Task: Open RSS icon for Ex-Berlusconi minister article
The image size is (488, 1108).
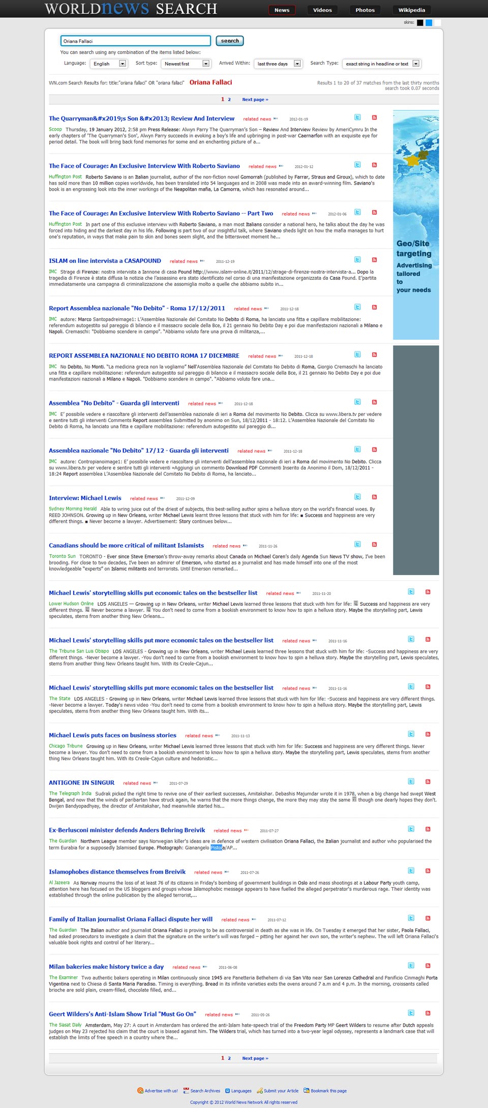Action: pos(428,829)
